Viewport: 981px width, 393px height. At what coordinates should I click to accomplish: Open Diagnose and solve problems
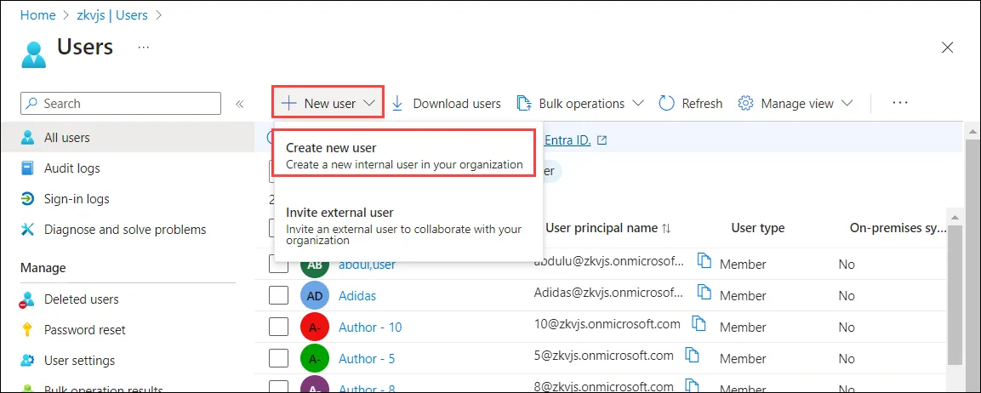[127, 230]
